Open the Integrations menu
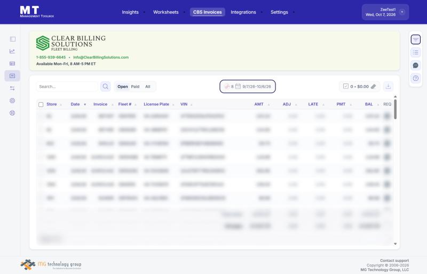 click(x=243, y=12)
